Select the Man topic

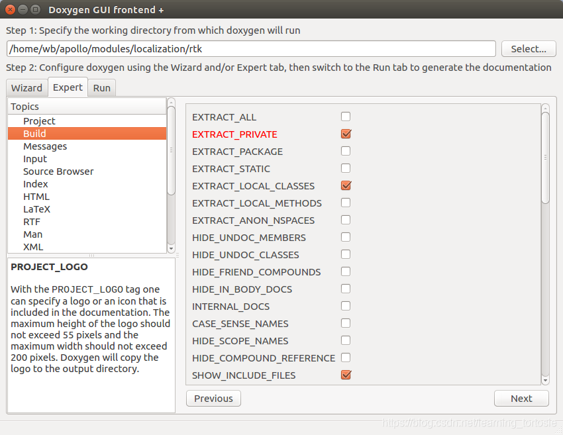(87, 234)
